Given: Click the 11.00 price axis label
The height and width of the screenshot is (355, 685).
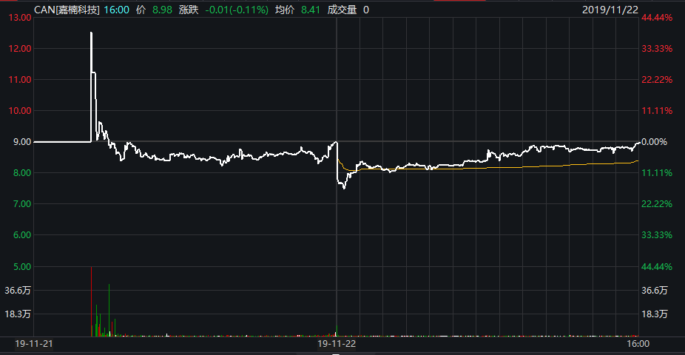Looking at the screenshot, I should tap(20, 79).
